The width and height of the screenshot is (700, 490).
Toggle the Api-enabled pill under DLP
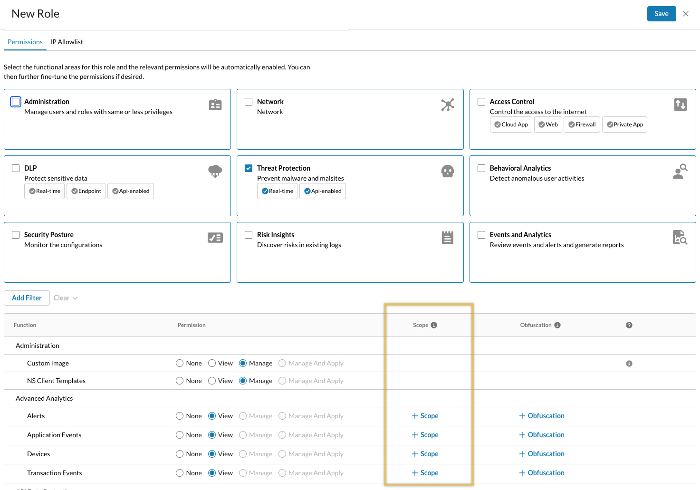131,191
